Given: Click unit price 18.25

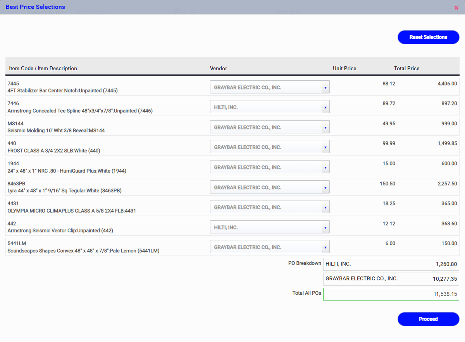Looking at the screenshot, I should [389, 204].
